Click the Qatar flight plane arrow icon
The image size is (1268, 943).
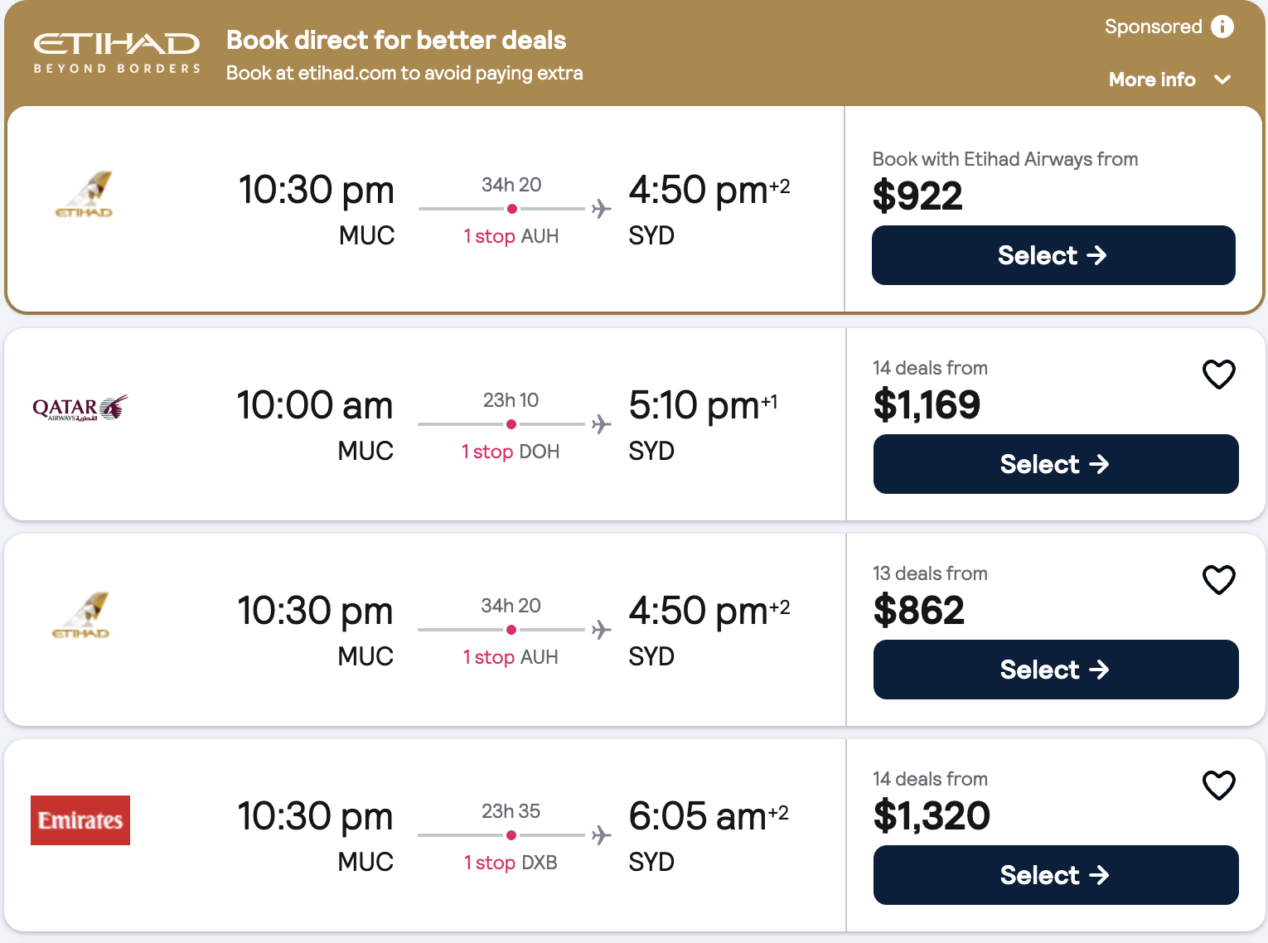(602, 424)
